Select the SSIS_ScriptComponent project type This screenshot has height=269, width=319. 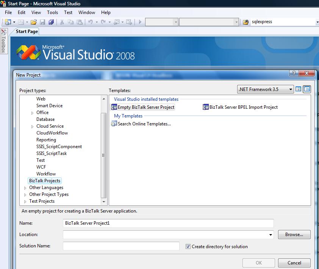tap(59, 147)
